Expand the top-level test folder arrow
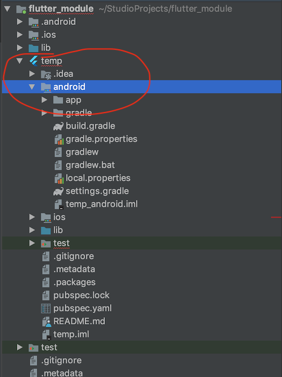 [x=20, y=348]
